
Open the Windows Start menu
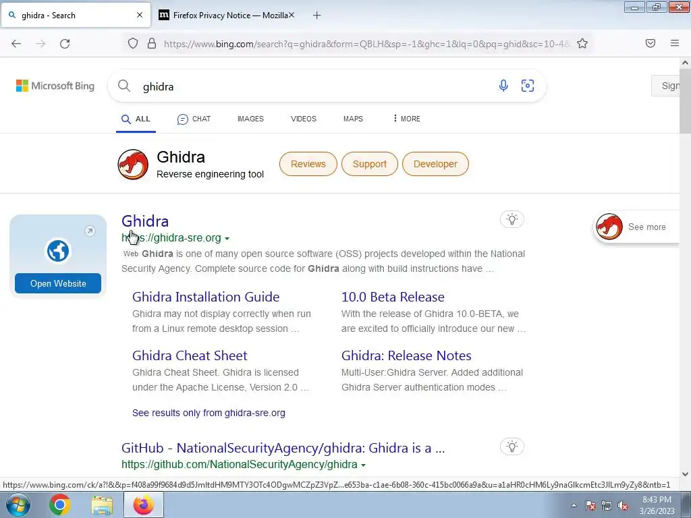[18, 505]
